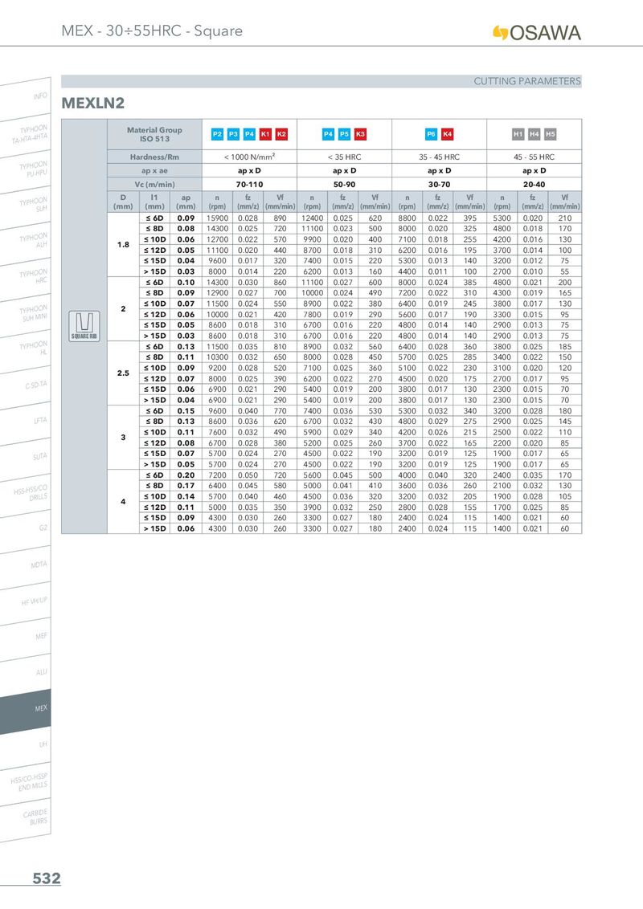Image resolution: width=643 pixels, height=909 pixels.
Task: Click the feed value '890'
Action: [x=280, y=218]
